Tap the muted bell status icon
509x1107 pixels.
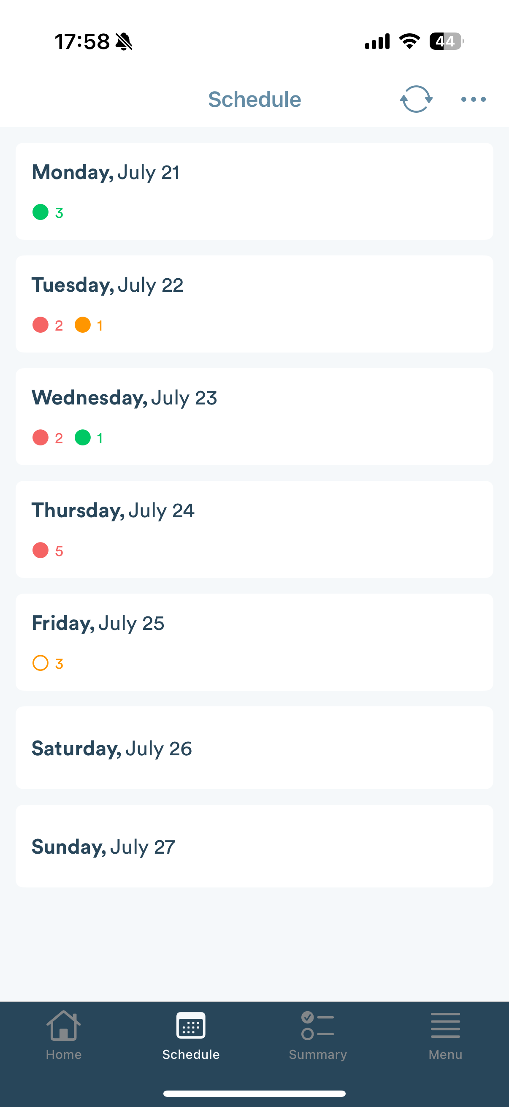click(124, 42)
